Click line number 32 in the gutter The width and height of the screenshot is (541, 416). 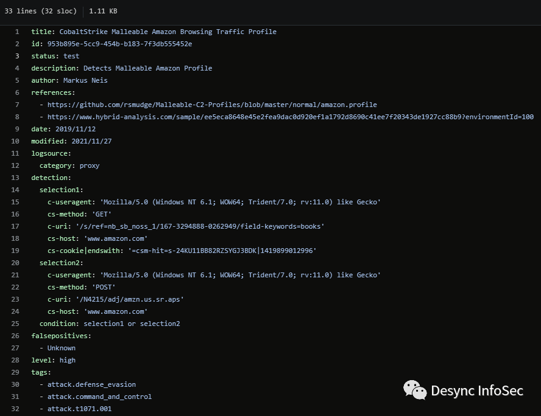click(x=15, y=409)
